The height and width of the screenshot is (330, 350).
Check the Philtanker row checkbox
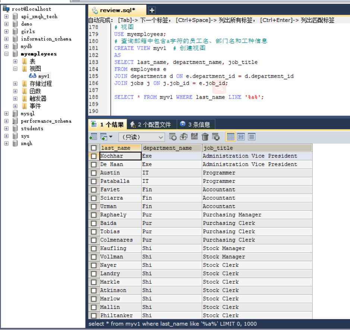[x=94, y=315]
